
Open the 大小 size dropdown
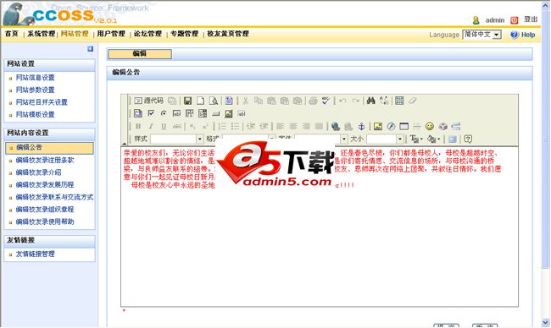pyautogui.click(x=385, y=139)
